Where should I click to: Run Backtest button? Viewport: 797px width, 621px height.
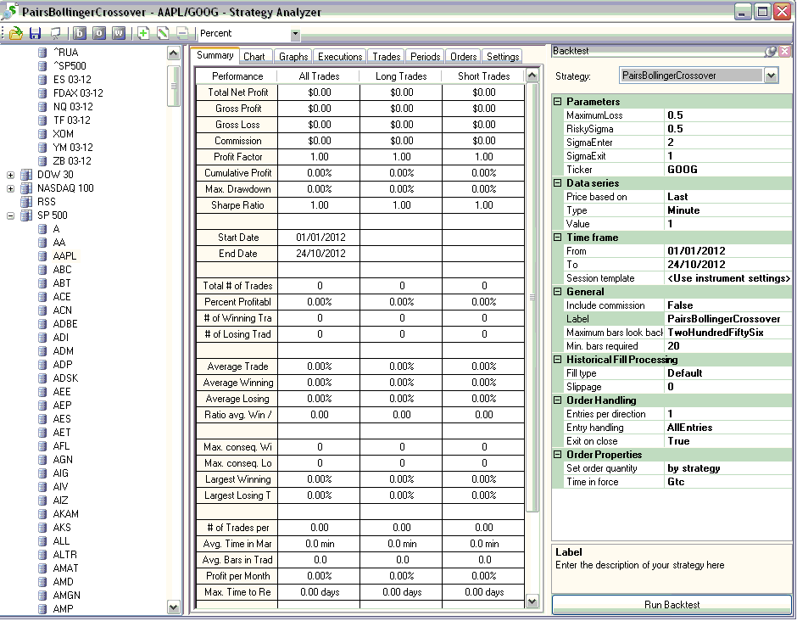point(671,605)
